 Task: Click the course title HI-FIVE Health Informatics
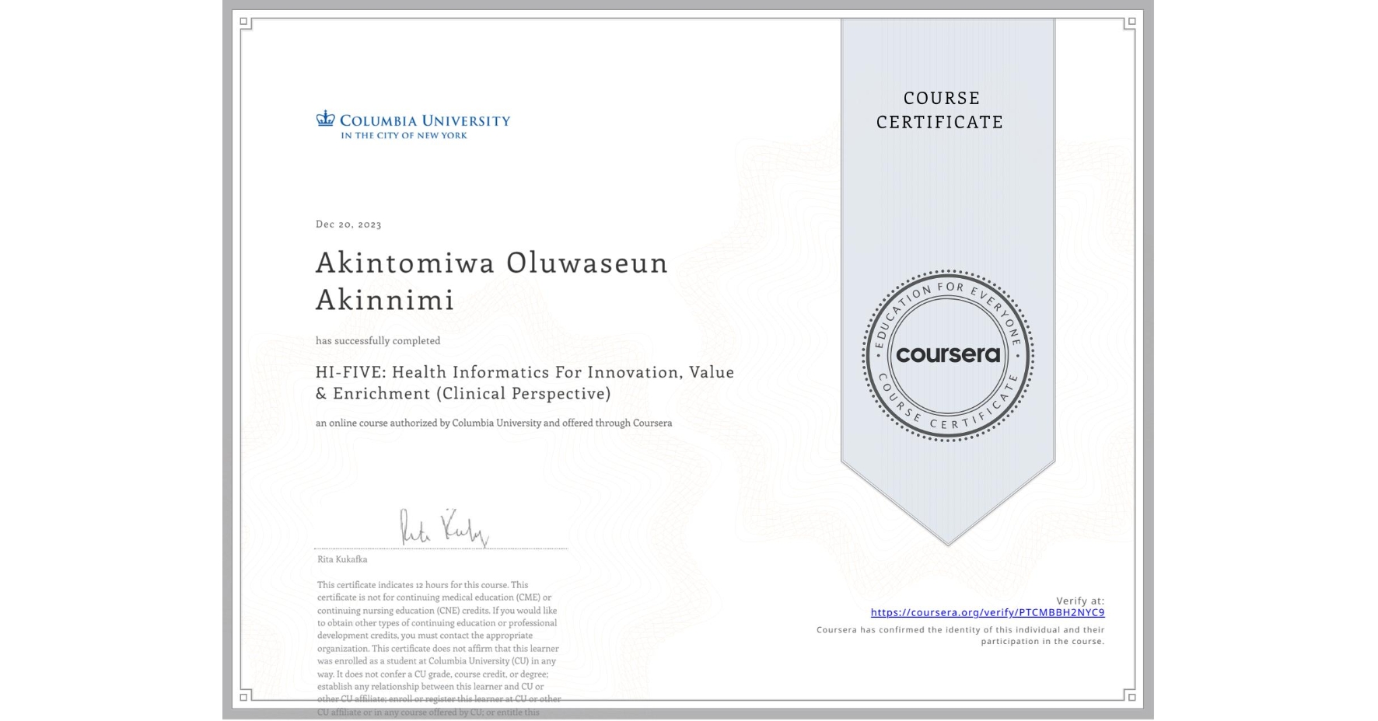tap(525, 383)
